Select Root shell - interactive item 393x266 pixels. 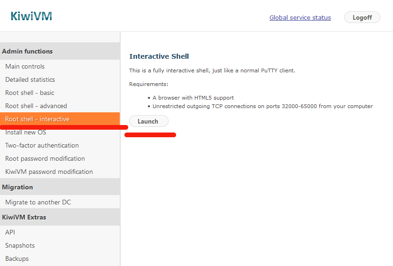click(x=38, y=119)
